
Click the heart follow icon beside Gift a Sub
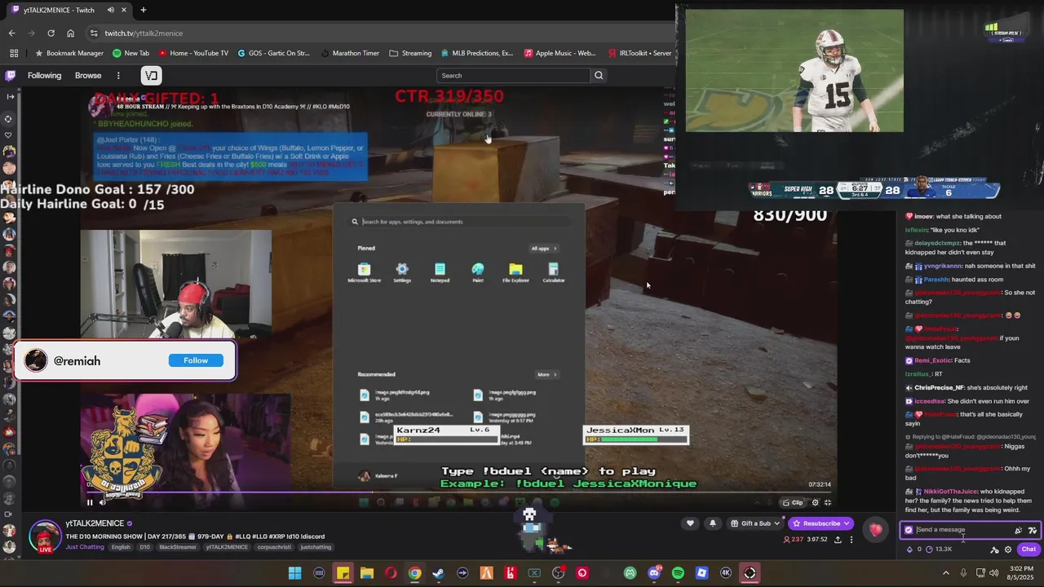tap(690, 523)
